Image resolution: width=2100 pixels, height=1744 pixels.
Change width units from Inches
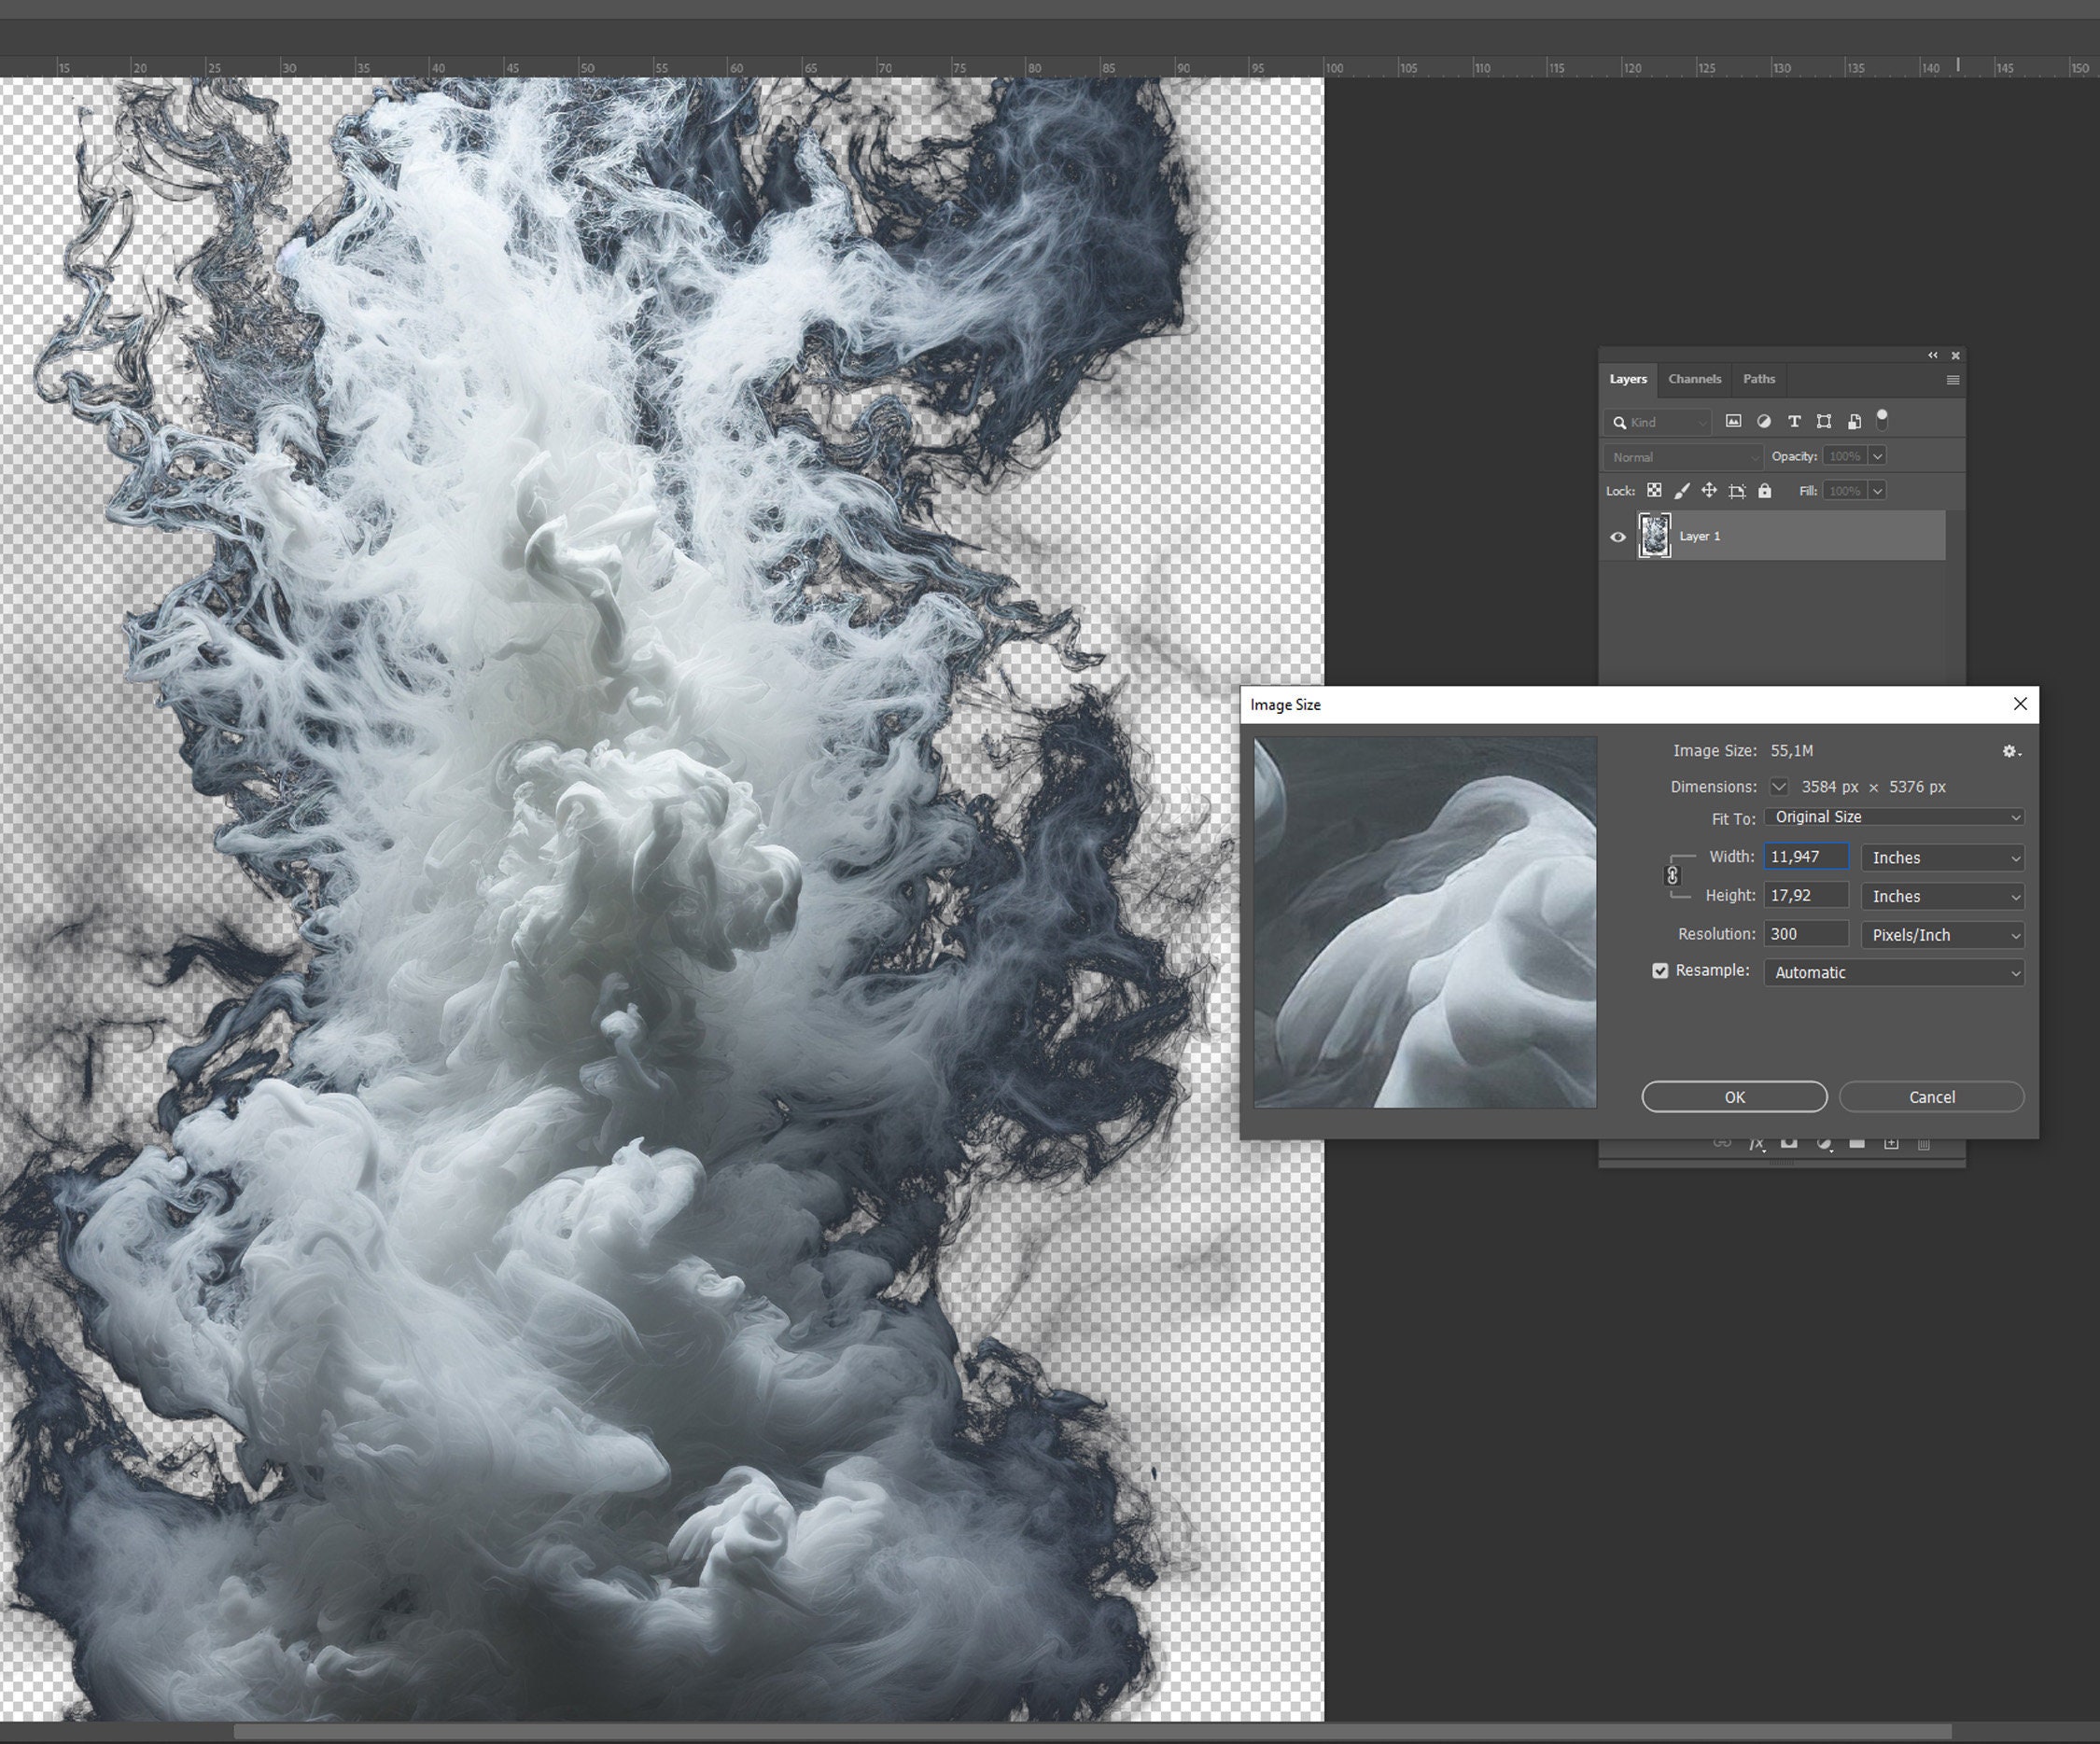click(1941, 857)
